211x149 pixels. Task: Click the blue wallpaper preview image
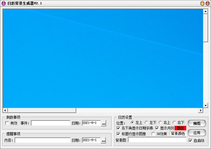tap(103, 58)
